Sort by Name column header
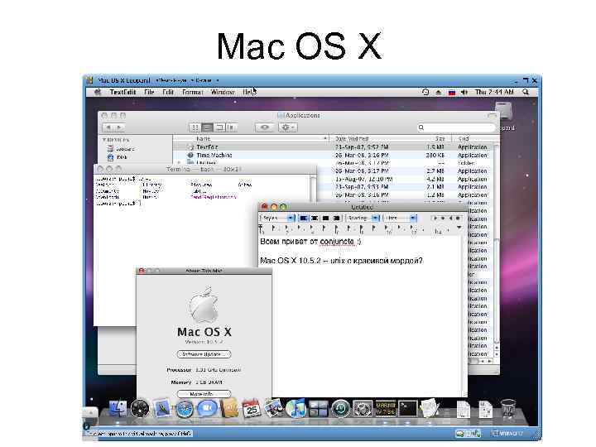Viewport: 596px width, 447px height. coord(251,139)
